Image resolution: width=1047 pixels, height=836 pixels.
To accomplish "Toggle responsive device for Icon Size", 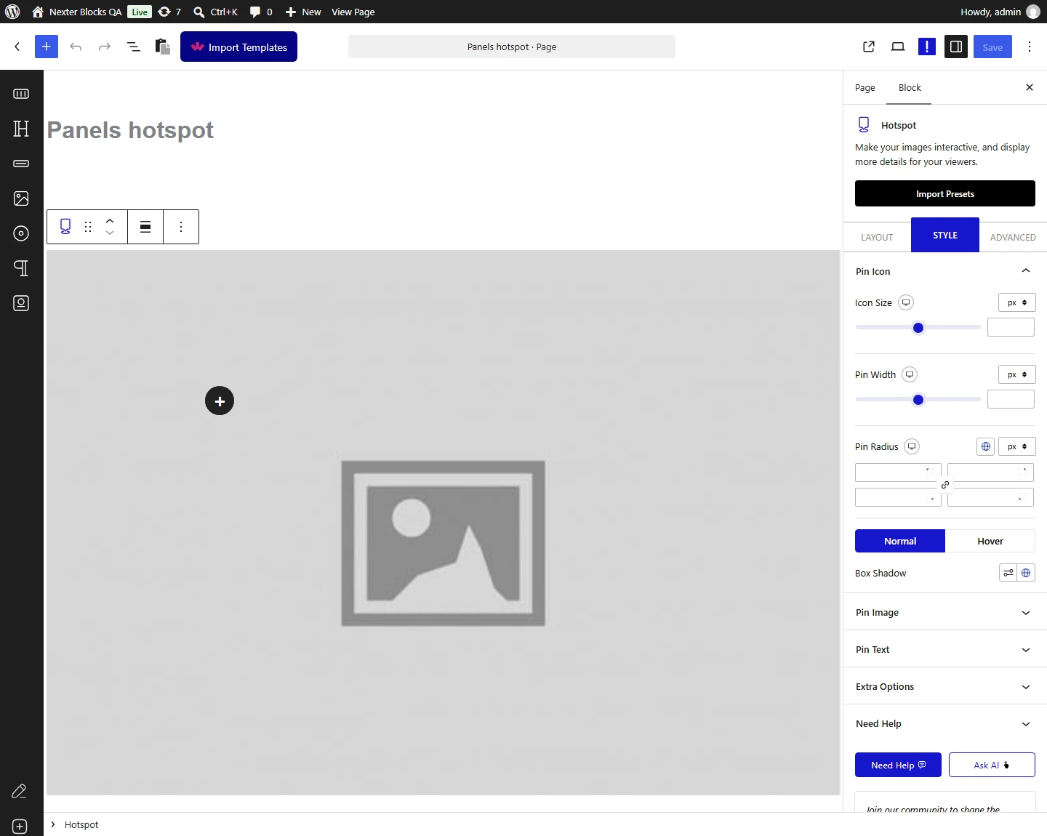I will (x=906, y=302).
